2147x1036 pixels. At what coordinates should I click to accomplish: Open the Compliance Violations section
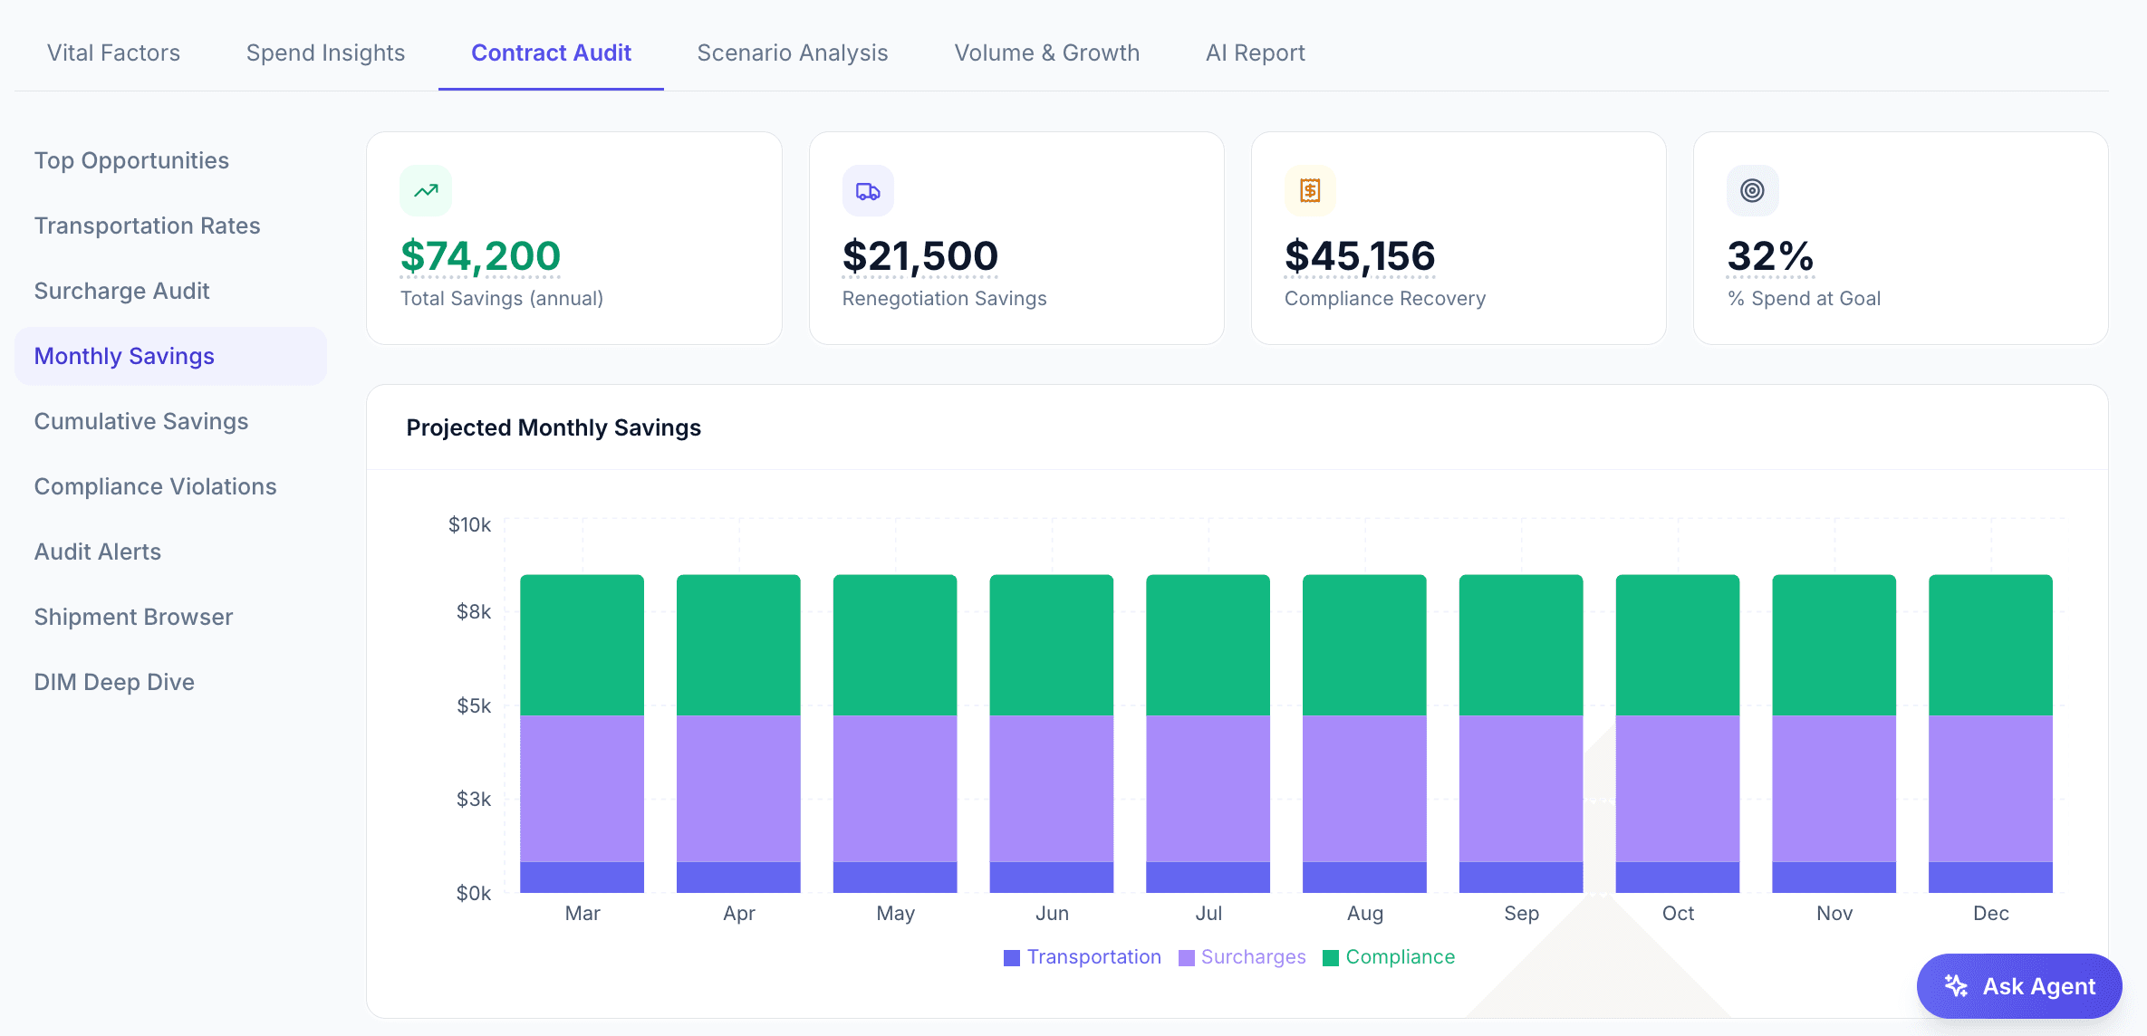pos(155,486)
